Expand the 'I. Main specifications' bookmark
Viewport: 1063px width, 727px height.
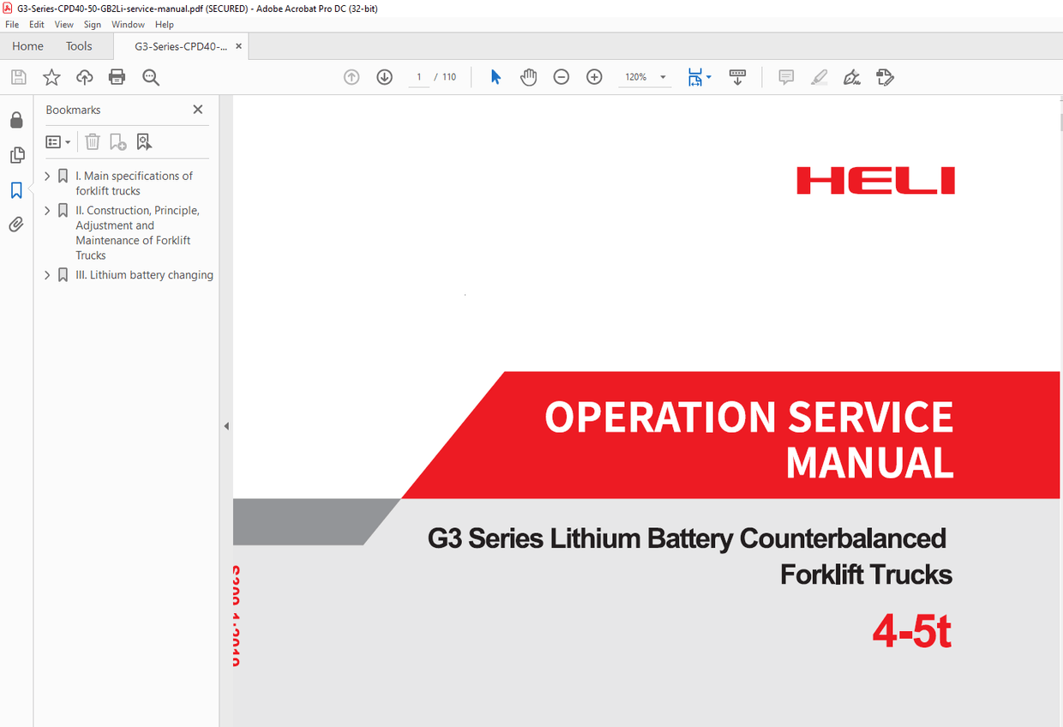point(48,176)
